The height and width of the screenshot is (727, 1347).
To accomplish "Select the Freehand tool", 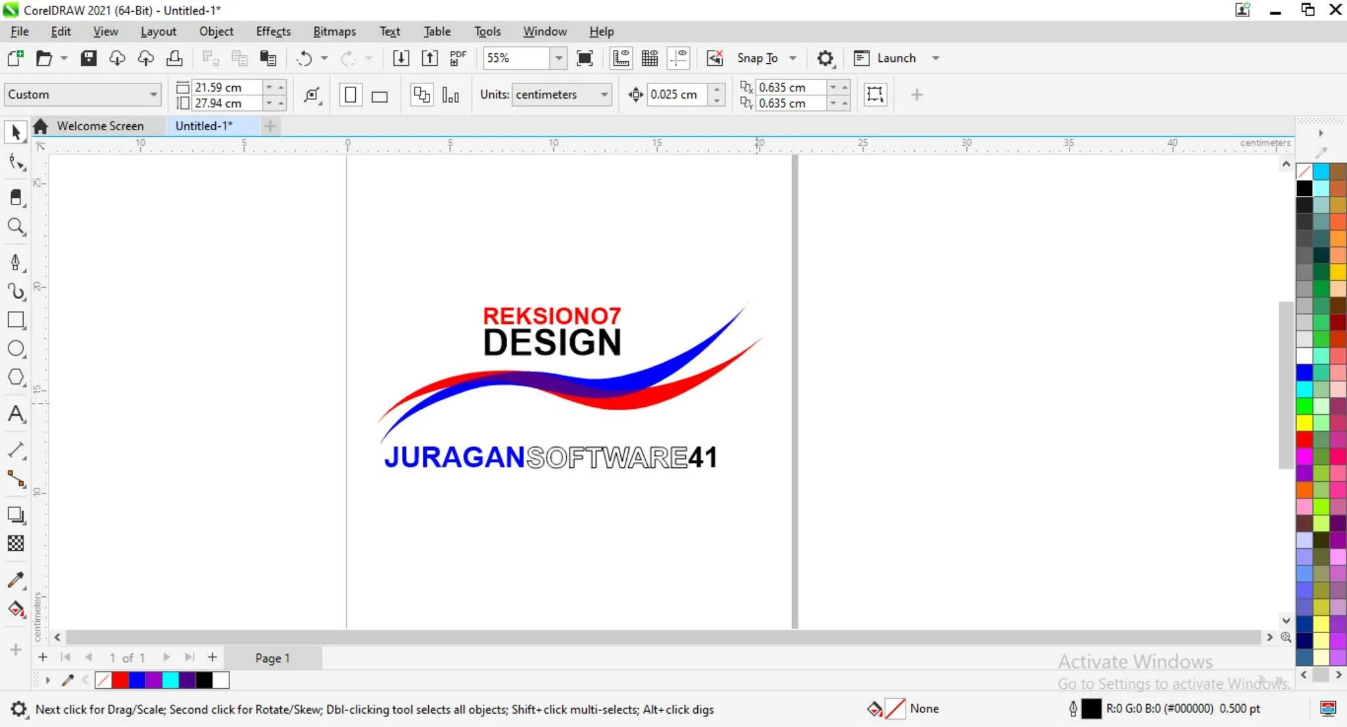I will coord(16,262).
